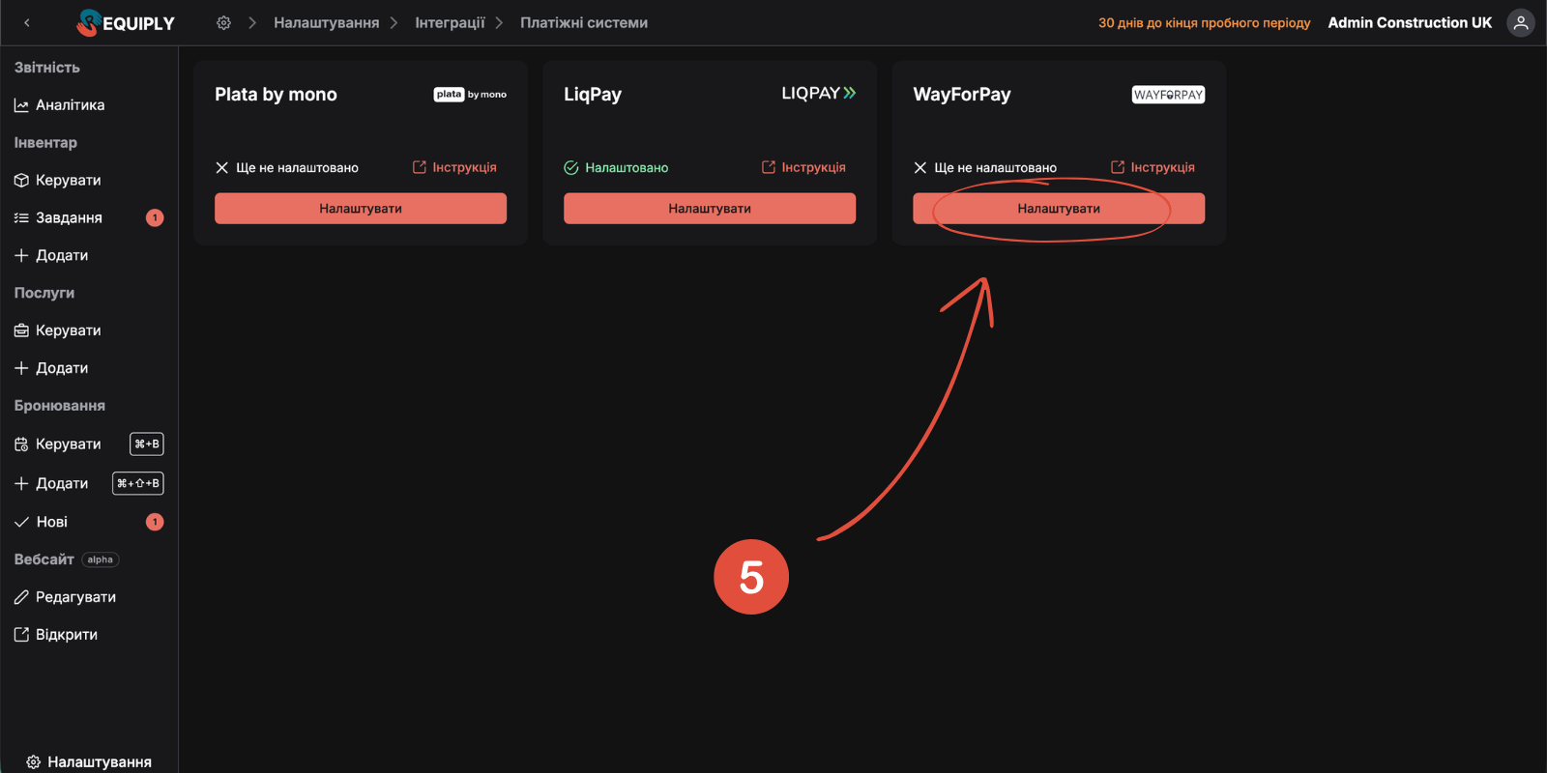This screenshot has height=773, width=1547.
Task: Click Налаштувати button for WayForPay
Action: coord(1058,209)
